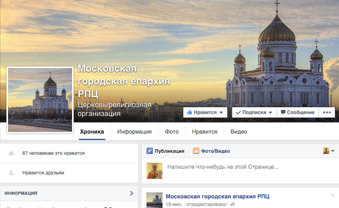Open the post options down-arrow chevron
The height and width of the screenshot is (208, 339).
pos(333,195)
